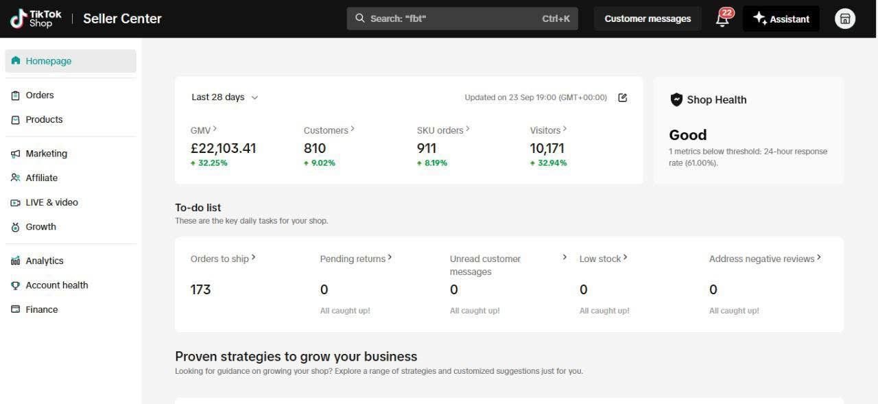Screen dimensions: 878x404
Task: Click the Analytics chart icon
Action: [x=16, y=261]
